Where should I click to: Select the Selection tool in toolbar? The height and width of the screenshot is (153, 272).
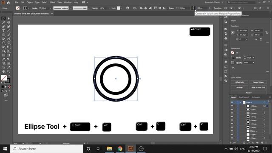point(3,18)
